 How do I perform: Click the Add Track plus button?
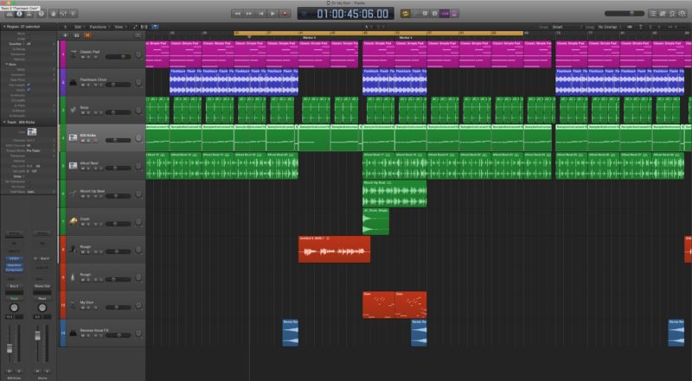65,35
